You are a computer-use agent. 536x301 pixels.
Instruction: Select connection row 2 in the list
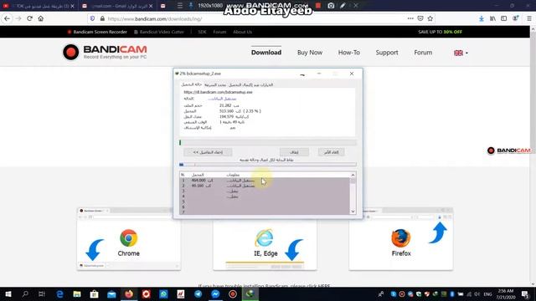265,186
